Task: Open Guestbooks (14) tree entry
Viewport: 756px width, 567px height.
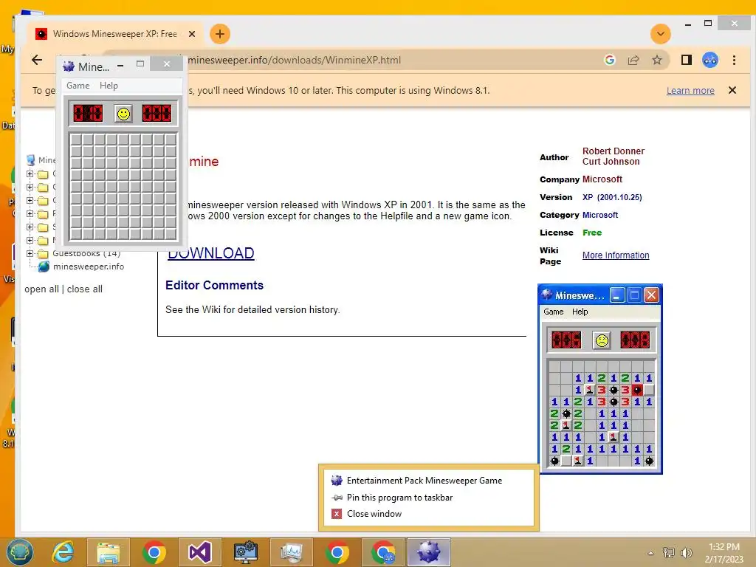Action: click(86, 254)
